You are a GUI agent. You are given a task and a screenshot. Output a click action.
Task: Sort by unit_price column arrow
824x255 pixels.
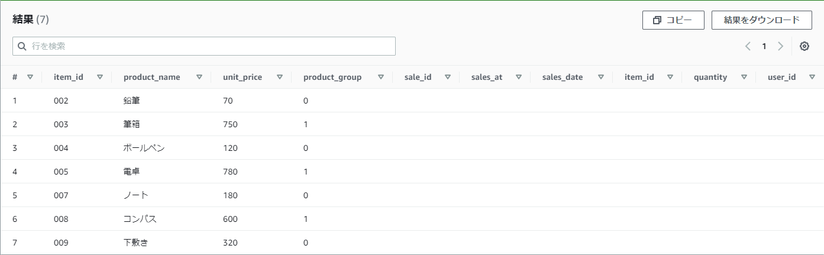point(280,77)
